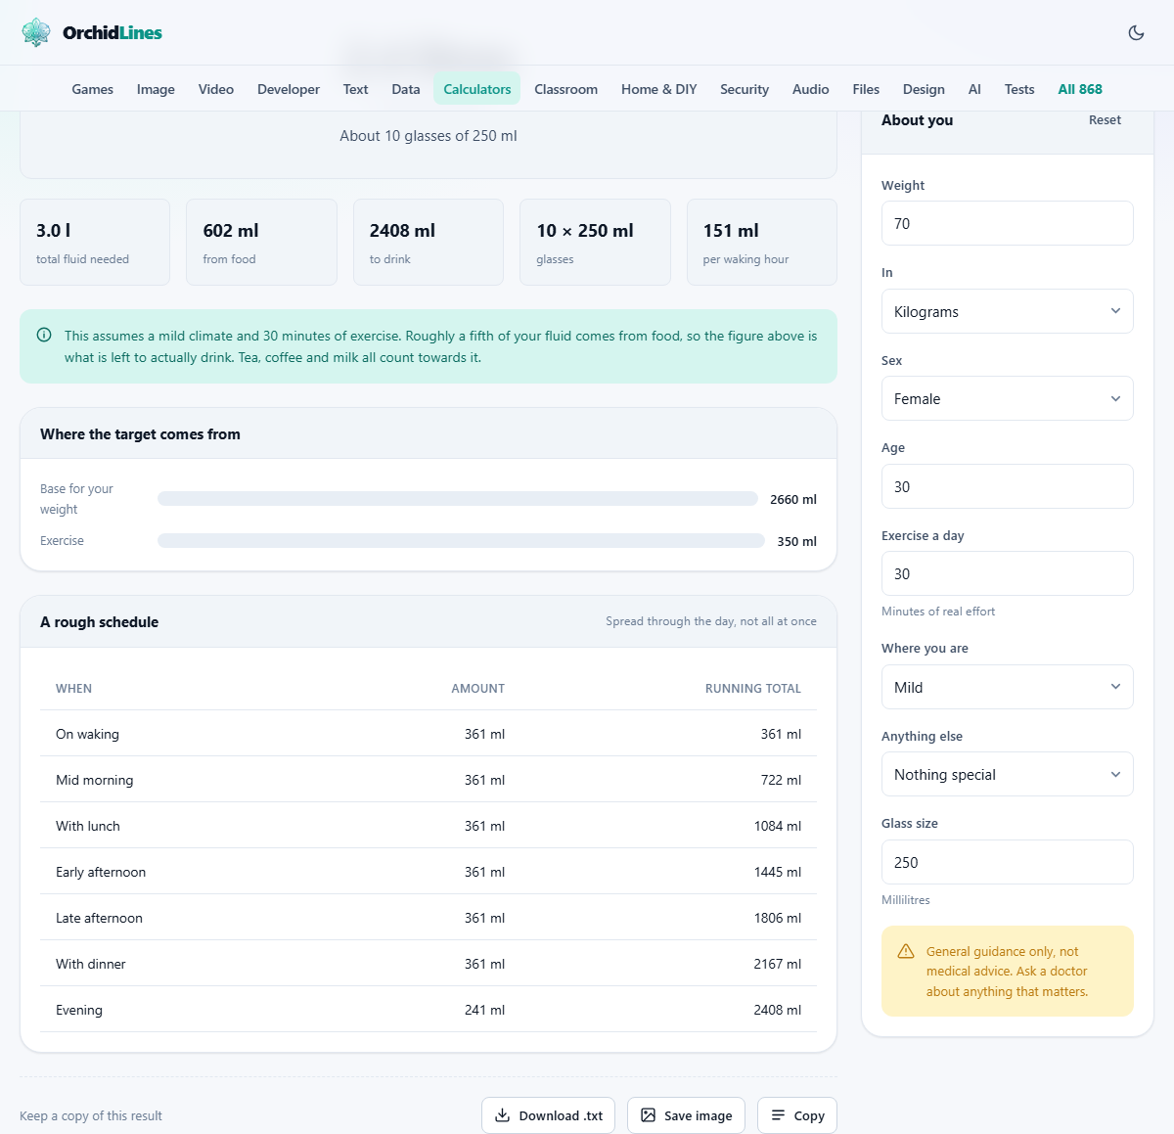Show All 868 tools

tap(1080, 89)
